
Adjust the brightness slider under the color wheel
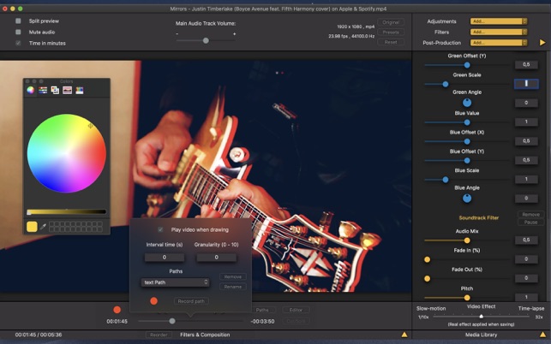(x=67, y=211)
